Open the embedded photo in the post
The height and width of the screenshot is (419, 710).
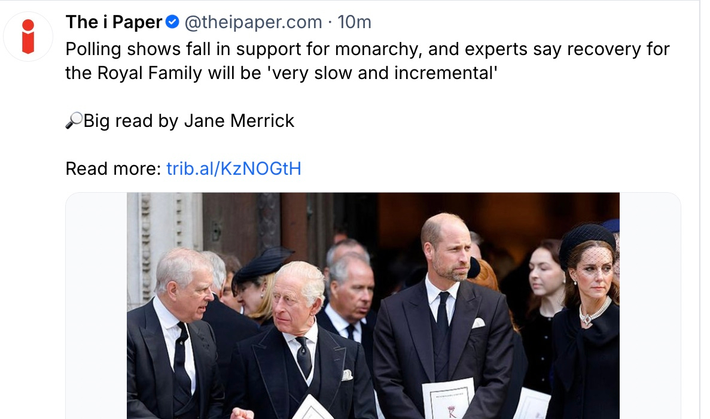coord(373,305)
